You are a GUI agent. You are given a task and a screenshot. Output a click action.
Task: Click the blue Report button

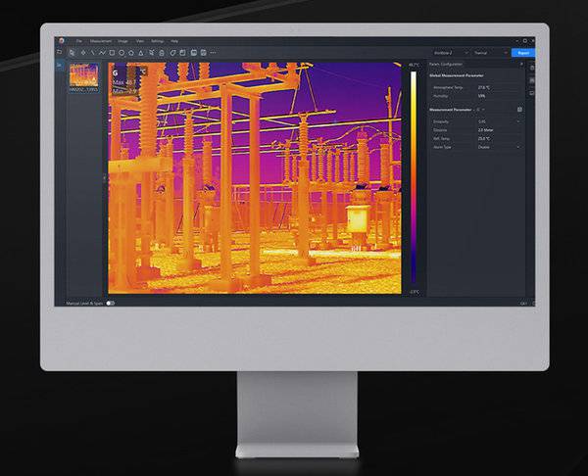point(523,52)
